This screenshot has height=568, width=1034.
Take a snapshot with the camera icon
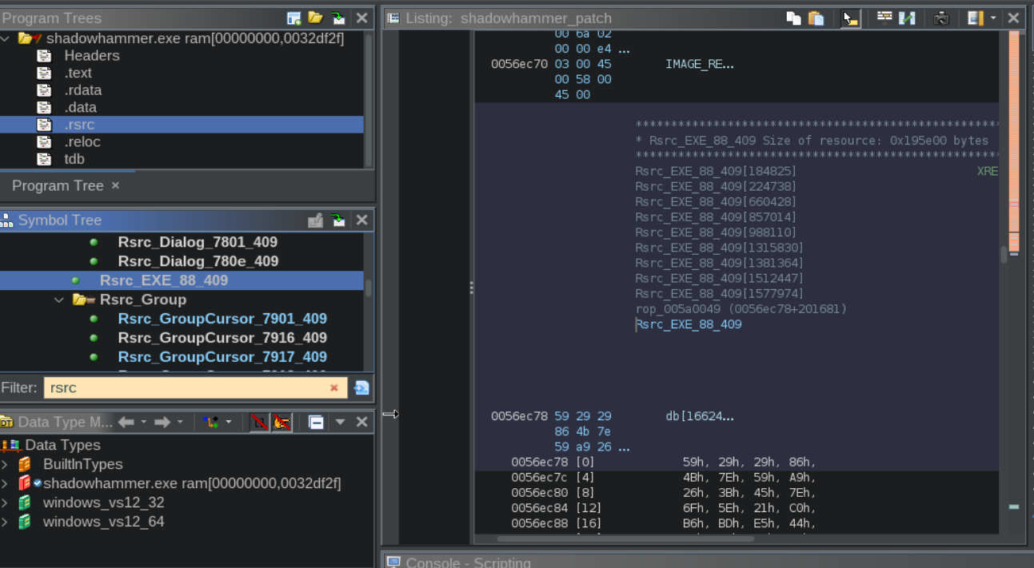[941, 18]
